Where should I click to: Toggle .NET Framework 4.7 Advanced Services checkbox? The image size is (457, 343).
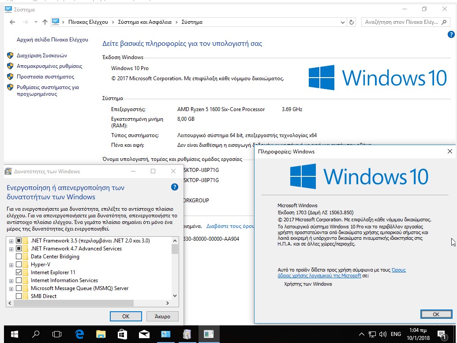pos(19,248)
